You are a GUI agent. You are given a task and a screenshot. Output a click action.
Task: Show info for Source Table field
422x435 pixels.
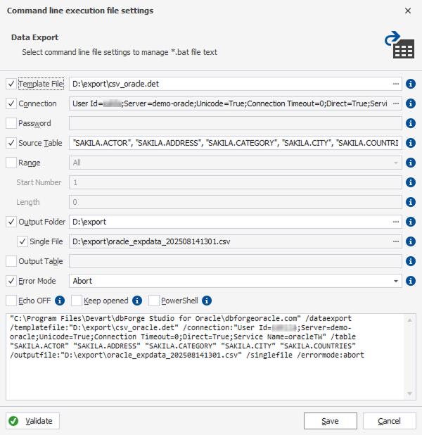(x=410, y=143)
